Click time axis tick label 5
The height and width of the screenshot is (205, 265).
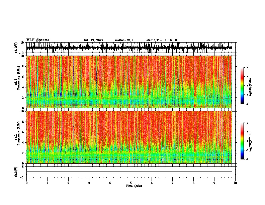[131, 183]
